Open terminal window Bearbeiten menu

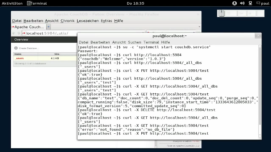coord(100,42)
